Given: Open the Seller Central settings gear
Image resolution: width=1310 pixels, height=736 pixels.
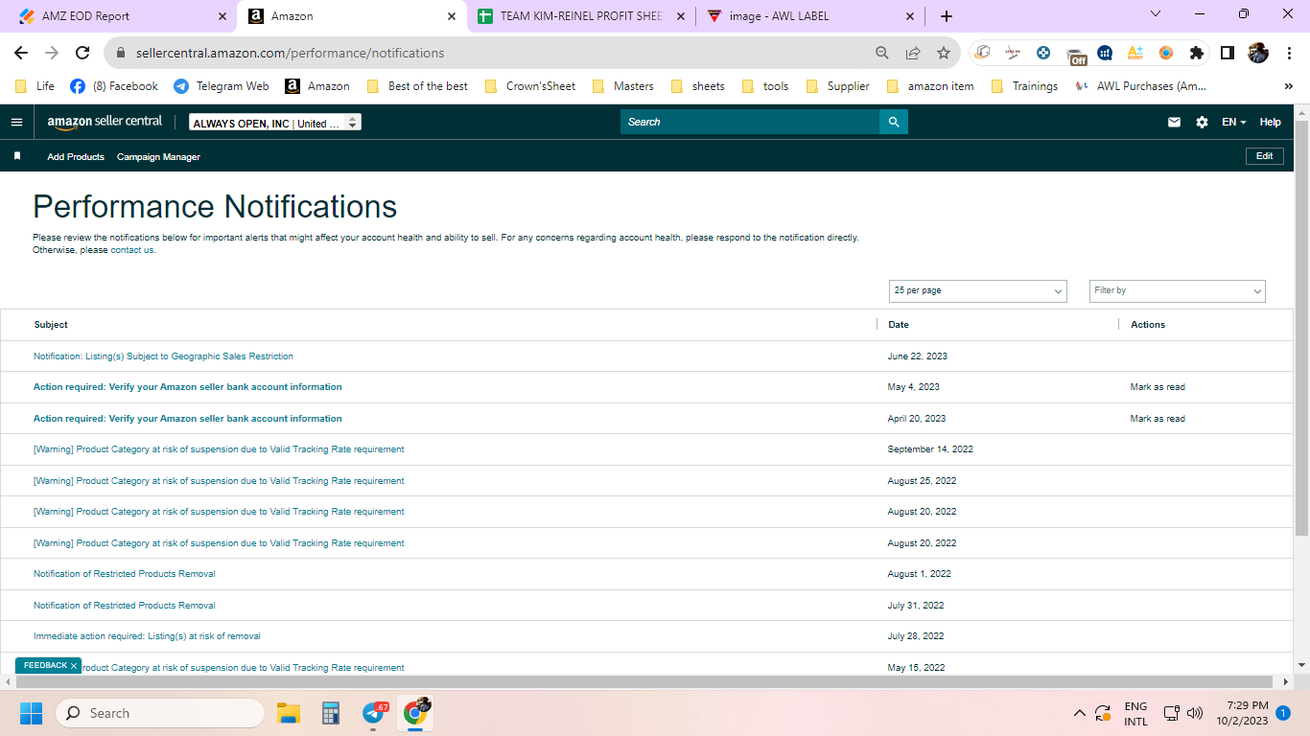Looking at the screenshot, I should tap(1202, 123).
